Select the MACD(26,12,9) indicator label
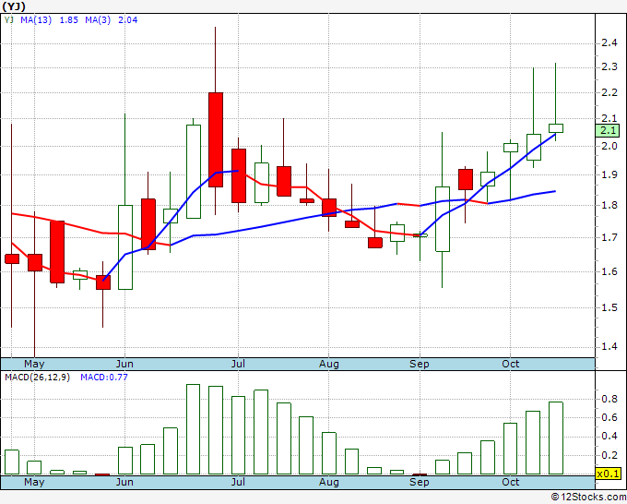The height and width of the screenshot is (504, 627). [37, 378]
